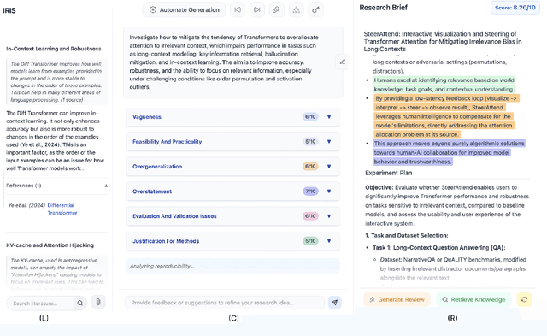Click the Search literature input field
This screenshot has width=547, height=336.
tap(40, 304)
